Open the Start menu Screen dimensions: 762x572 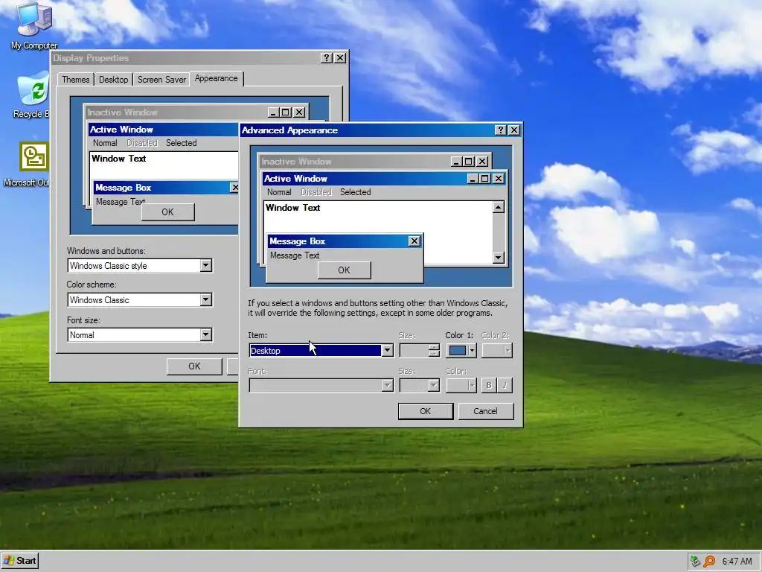20,561
